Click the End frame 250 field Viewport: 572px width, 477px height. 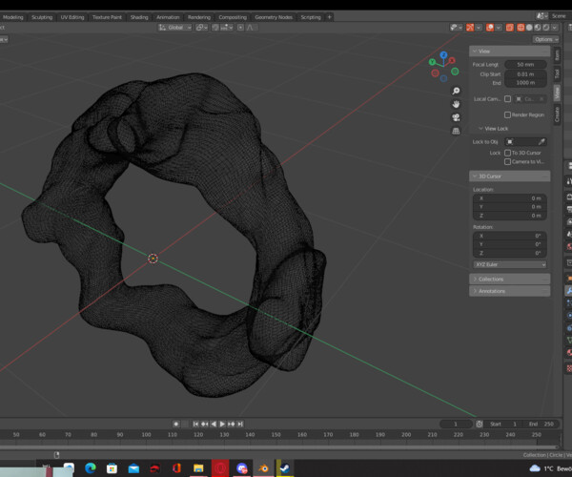pos(541,425)
